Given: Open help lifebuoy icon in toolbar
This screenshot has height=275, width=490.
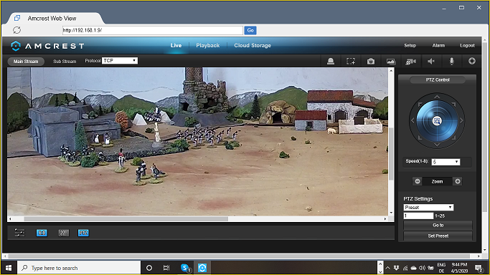Looking at the screenshot, I should [472, 61].
